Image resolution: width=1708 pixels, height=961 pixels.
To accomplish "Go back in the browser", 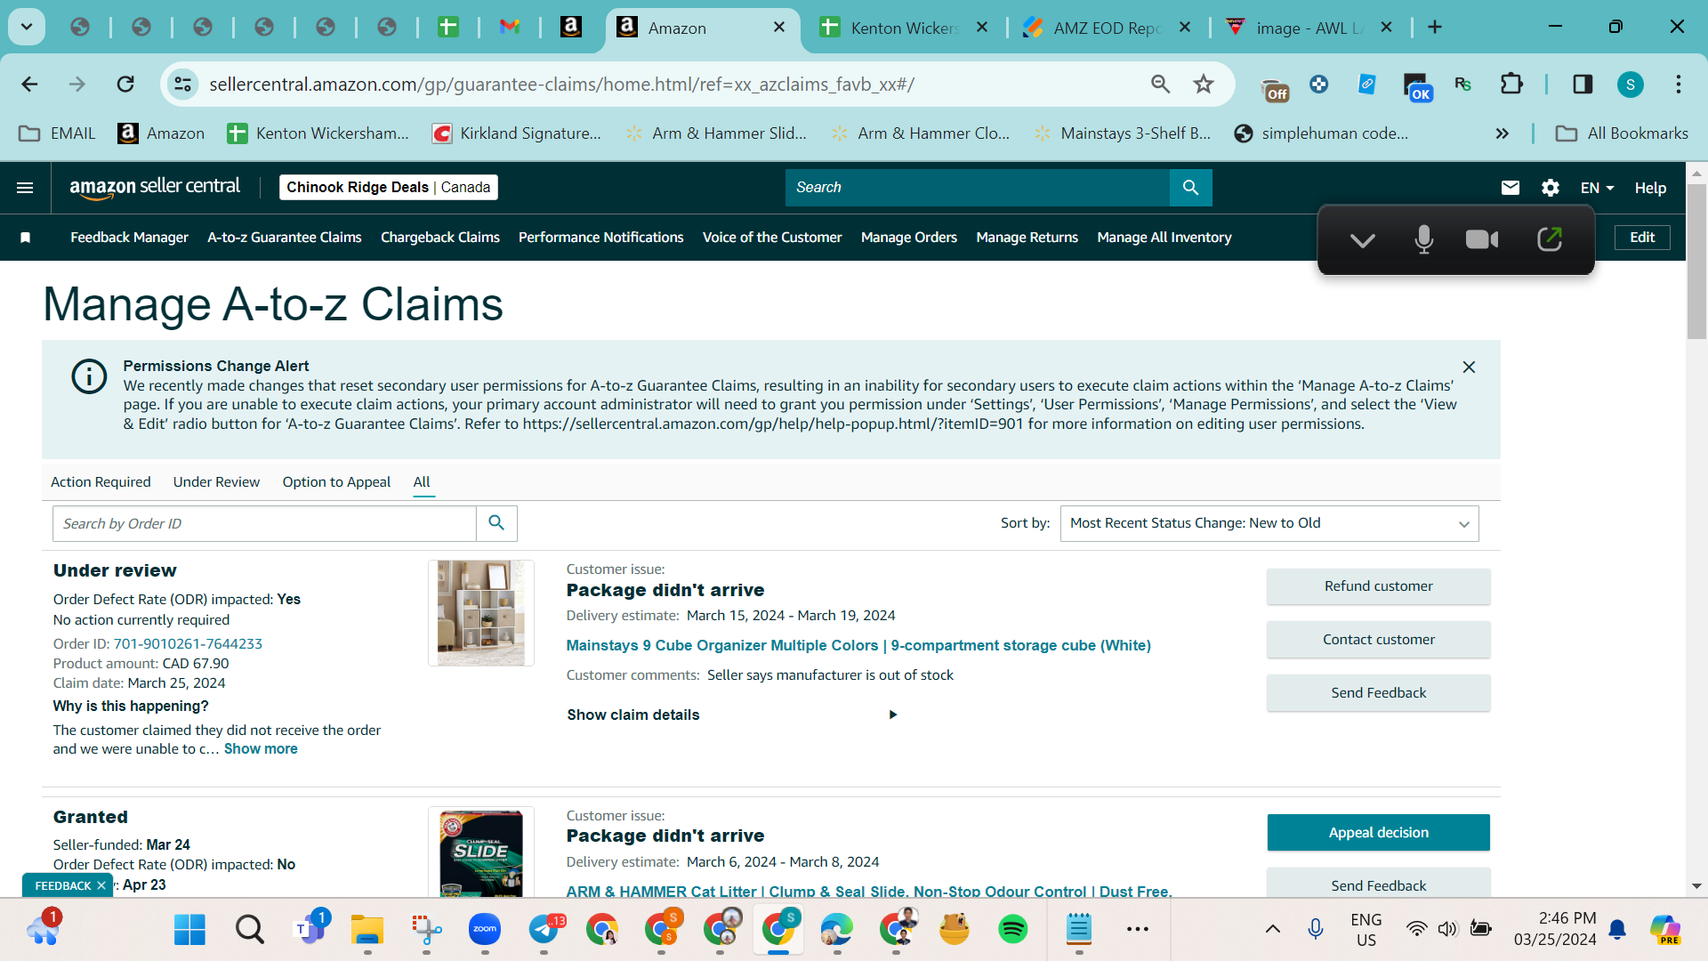I will click(x=29, y=85).
